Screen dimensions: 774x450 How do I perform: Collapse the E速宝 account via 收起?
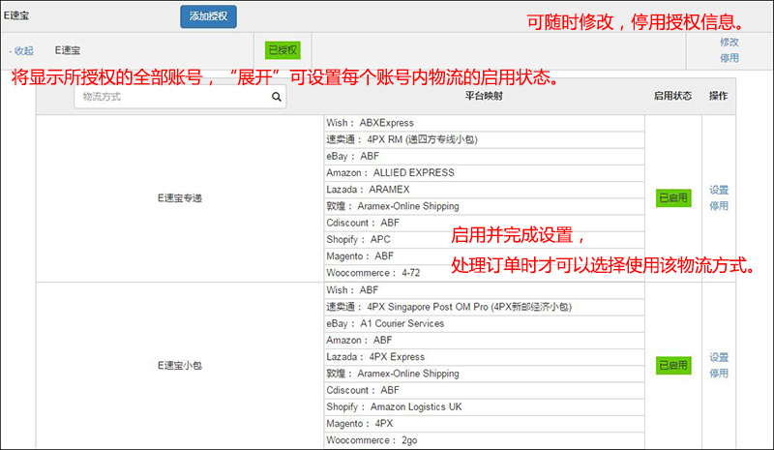(21, 50)
